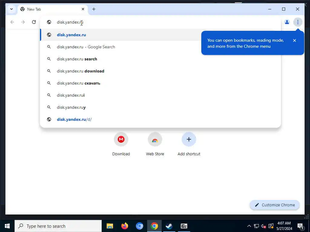Image resolution: width=310 pixels, height=232 pixels.
Task: Click the taskbar 'Type here to search' box
Action: point(58,226)
